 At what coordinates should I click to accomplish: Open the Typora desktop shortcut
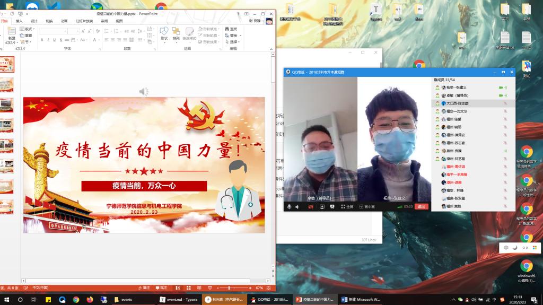point(376,12)
